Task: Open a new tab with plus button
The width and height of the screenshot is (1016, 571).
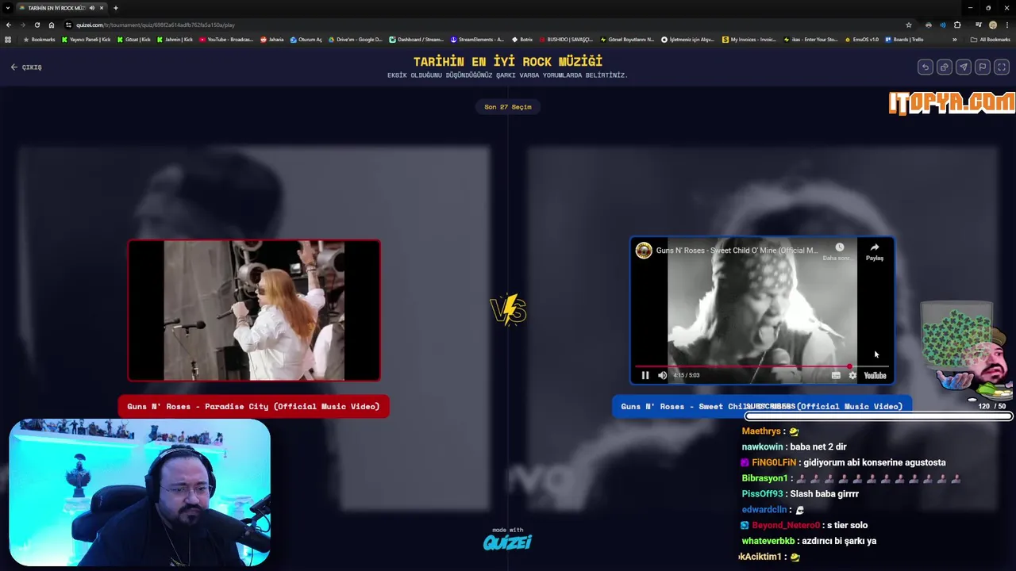Action: click(116, 8)
